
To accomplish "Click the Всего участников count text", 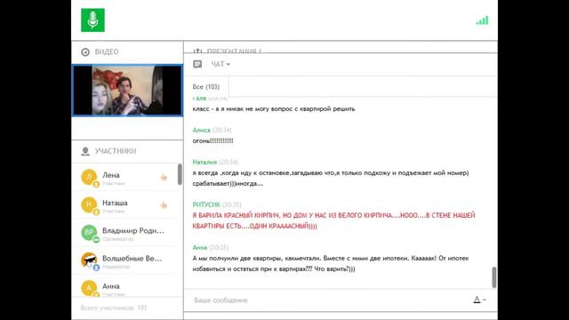I will 114,308.
